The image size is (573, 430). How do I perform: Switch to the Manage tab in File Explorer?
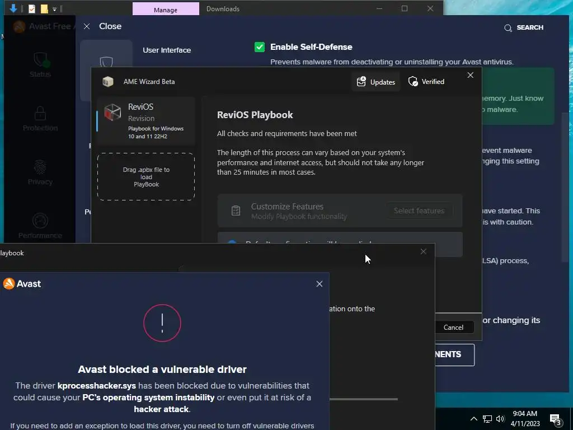pos(166,10)
